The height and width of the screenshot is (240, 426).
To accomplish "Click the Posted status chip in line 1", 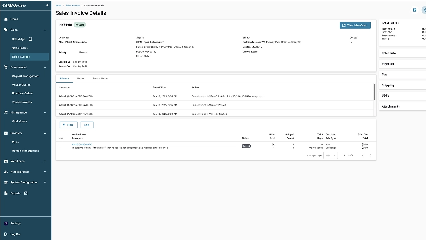I will click(x=246, y=146).
